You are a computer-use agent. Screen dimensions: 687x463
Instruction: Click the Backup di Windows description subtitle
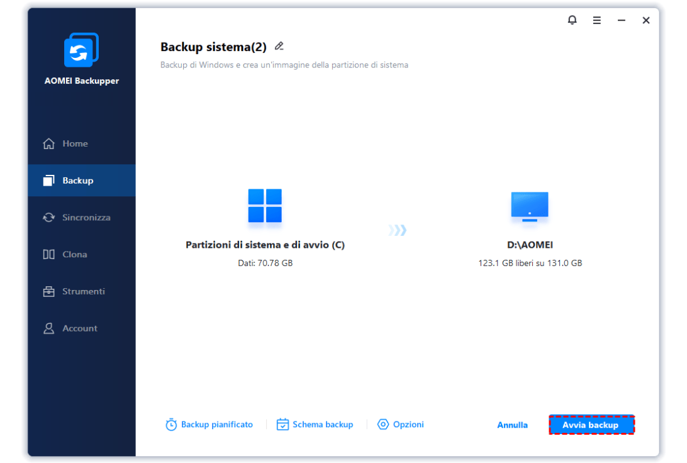284,65
